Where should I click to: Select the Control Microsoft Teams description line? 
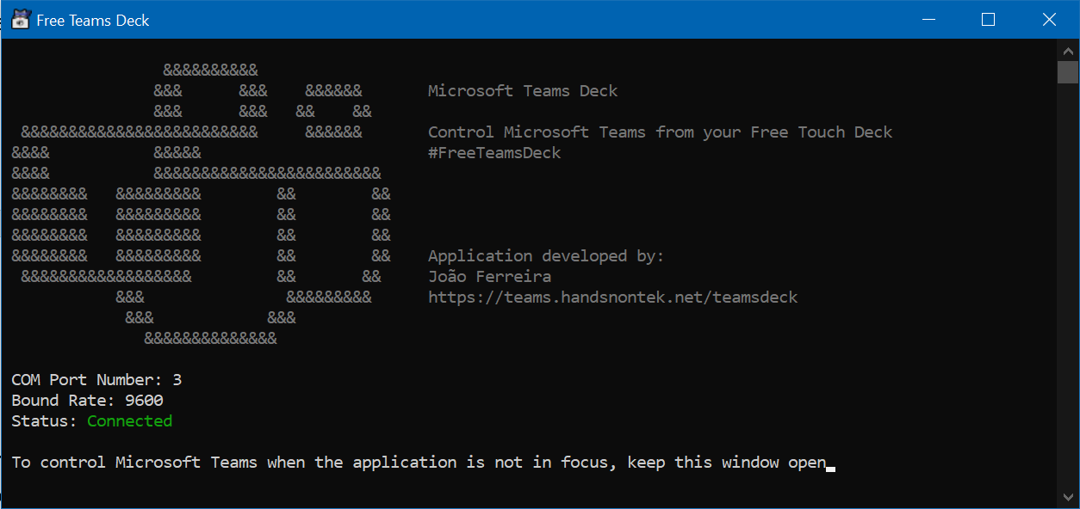pyautogui.click(x=660, y=132)
